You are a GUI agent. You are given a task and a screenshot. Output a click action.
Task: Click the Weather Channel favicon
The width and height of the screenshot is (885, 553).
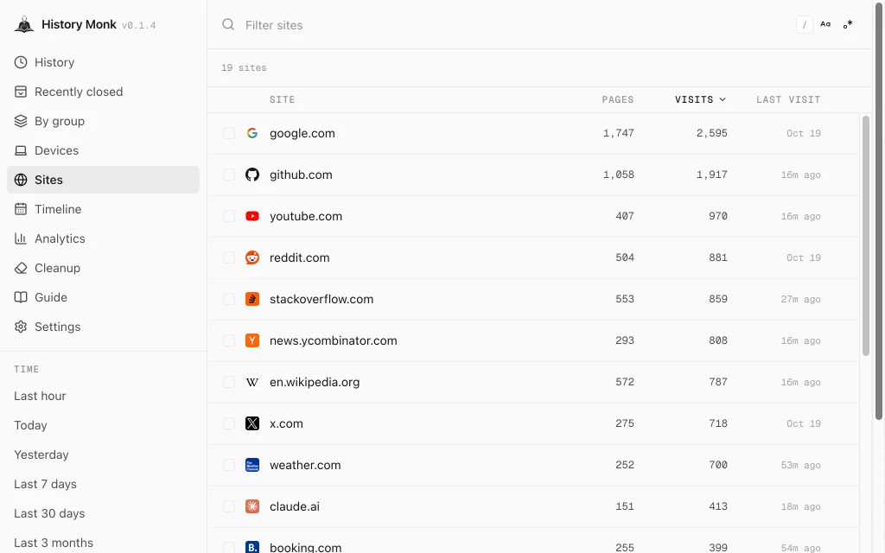pyautogui.click(x=252, y=465)
